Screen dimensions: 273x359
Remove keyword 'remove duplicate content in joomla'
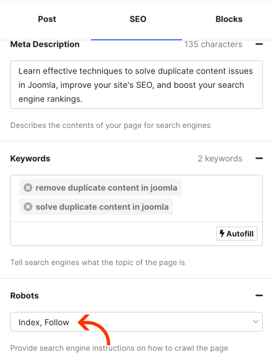tap(28, 188)
